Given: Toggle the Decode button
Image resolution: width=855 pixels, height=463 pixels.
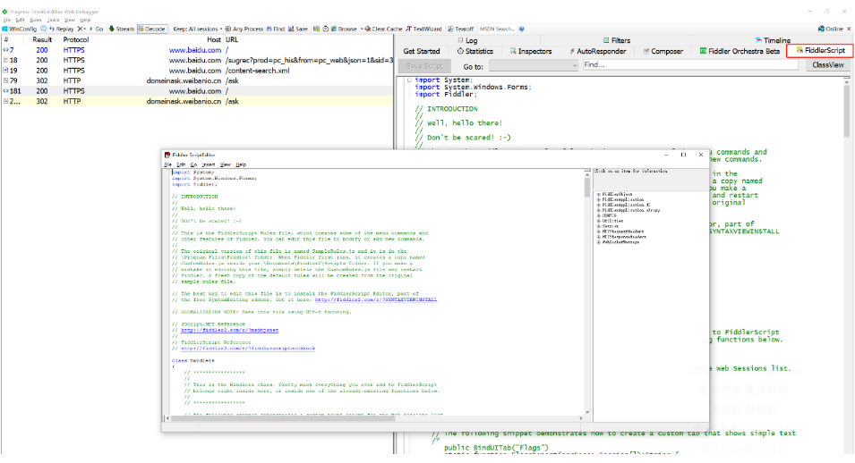Looking at the screenshot, I should pyautogui.click(x=151, y=29).
